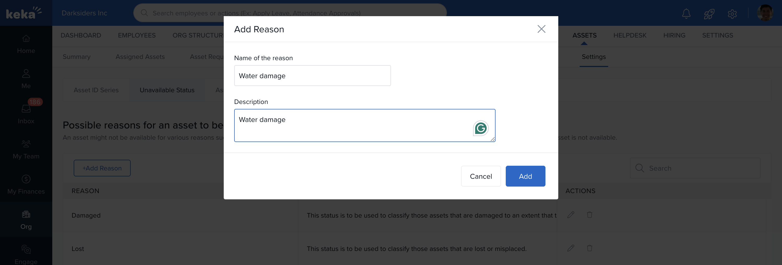
Task: Click the notifications bell icon
Action: pos(686,14)
